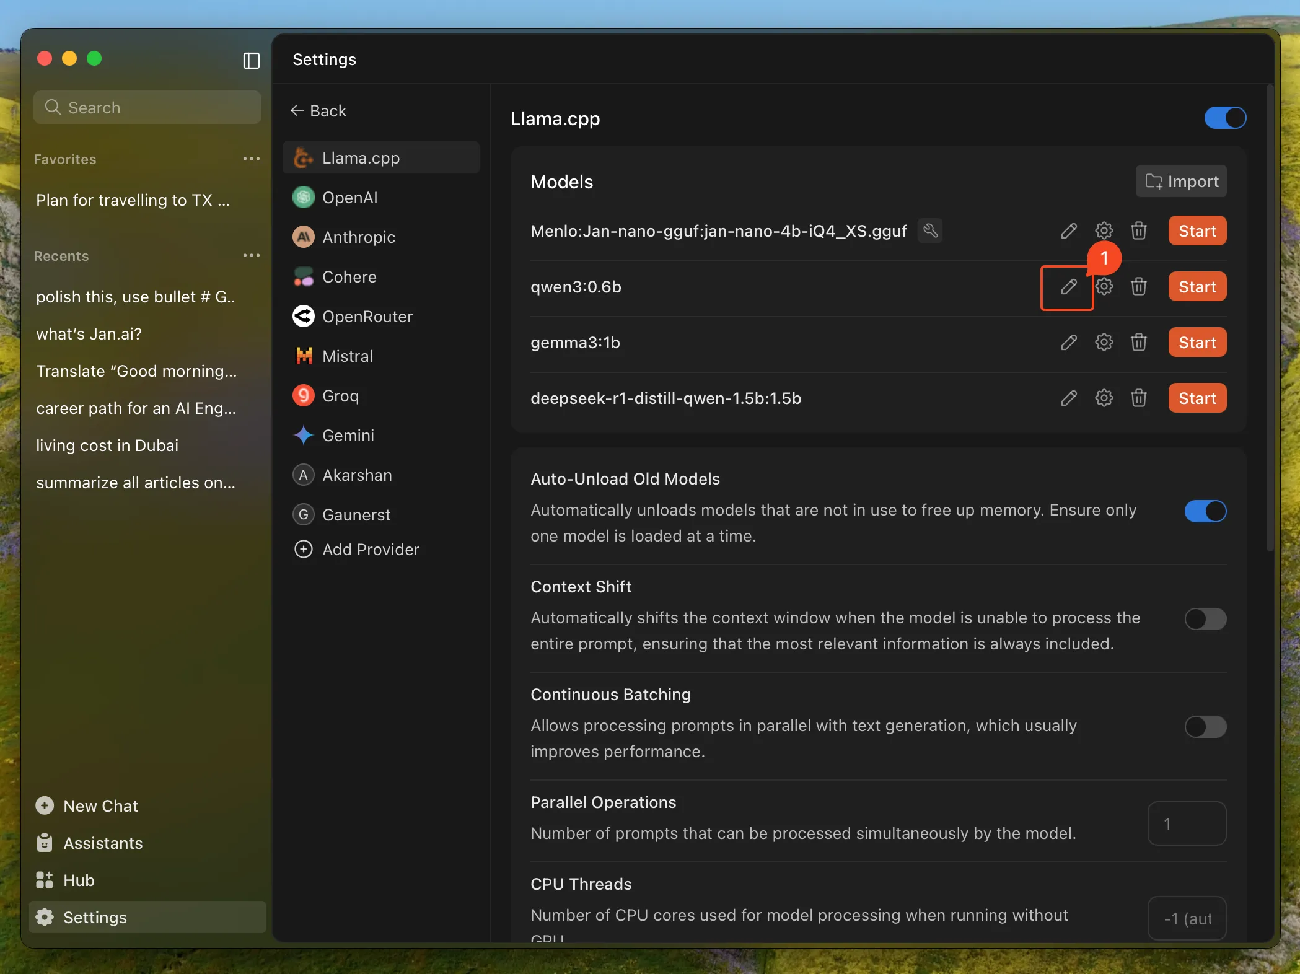Delete the deepseek-r1-distill-qwen-1.5b model via trash icon
Viewport: 1300px width, 974px height.
(x=1138, y=398)
